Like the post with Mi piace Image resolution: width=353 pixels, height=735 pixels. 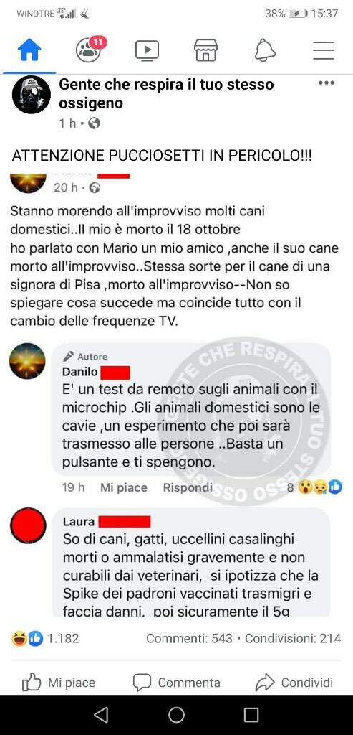pyautogui.click(x=59, y=683)
